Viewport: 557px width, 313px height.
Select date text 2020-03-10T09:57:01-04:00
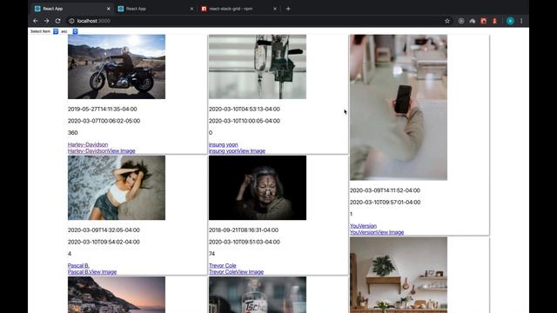[x=385, y=202]
